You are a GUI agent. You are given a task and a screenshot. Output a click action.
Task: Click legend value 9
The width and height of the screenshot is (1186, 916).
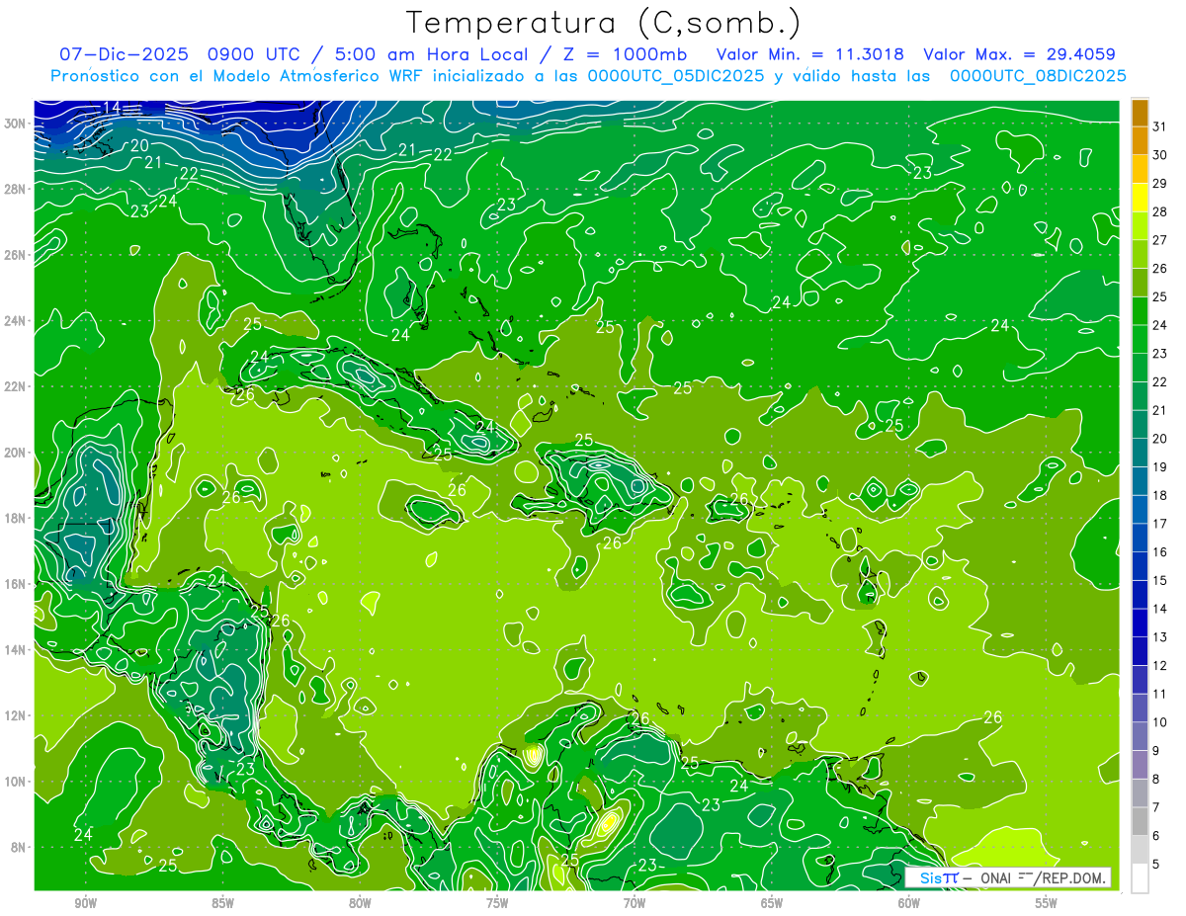pos(1155,751)
